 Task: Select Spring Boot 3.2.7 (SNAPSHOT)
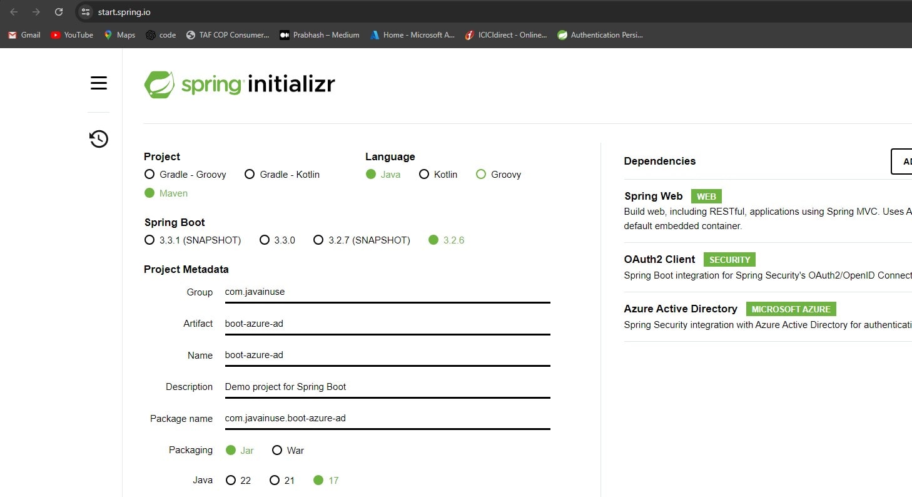pyautogui.click(x=362, y=240)
